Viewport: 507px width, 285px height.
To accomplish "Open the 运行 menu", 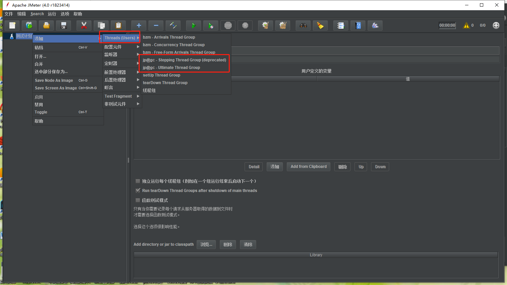I will point(52,14).
